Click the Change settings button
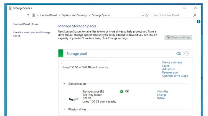 [x=178, y=37]
